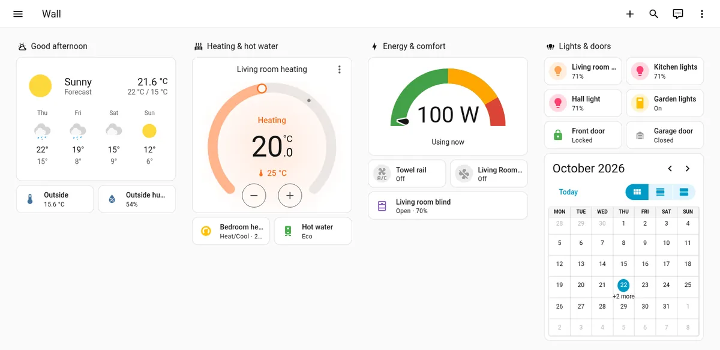This screenshot has height=350, width=720.
Task: Open the search icon in header
Action: pos(654,14)
